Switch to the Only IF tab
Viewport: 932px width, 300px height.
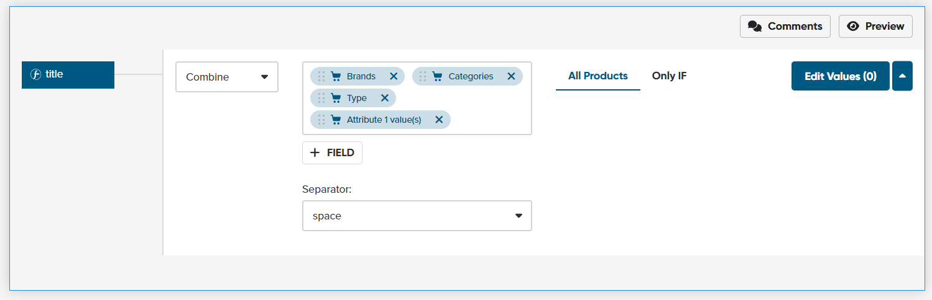[669, 76]
